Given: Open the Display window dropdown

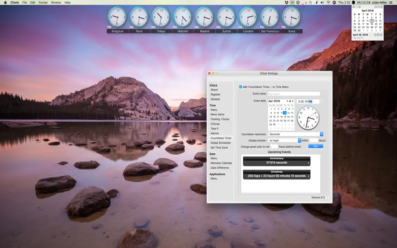Looking at the screenshot, I should [x=285, y=140].
